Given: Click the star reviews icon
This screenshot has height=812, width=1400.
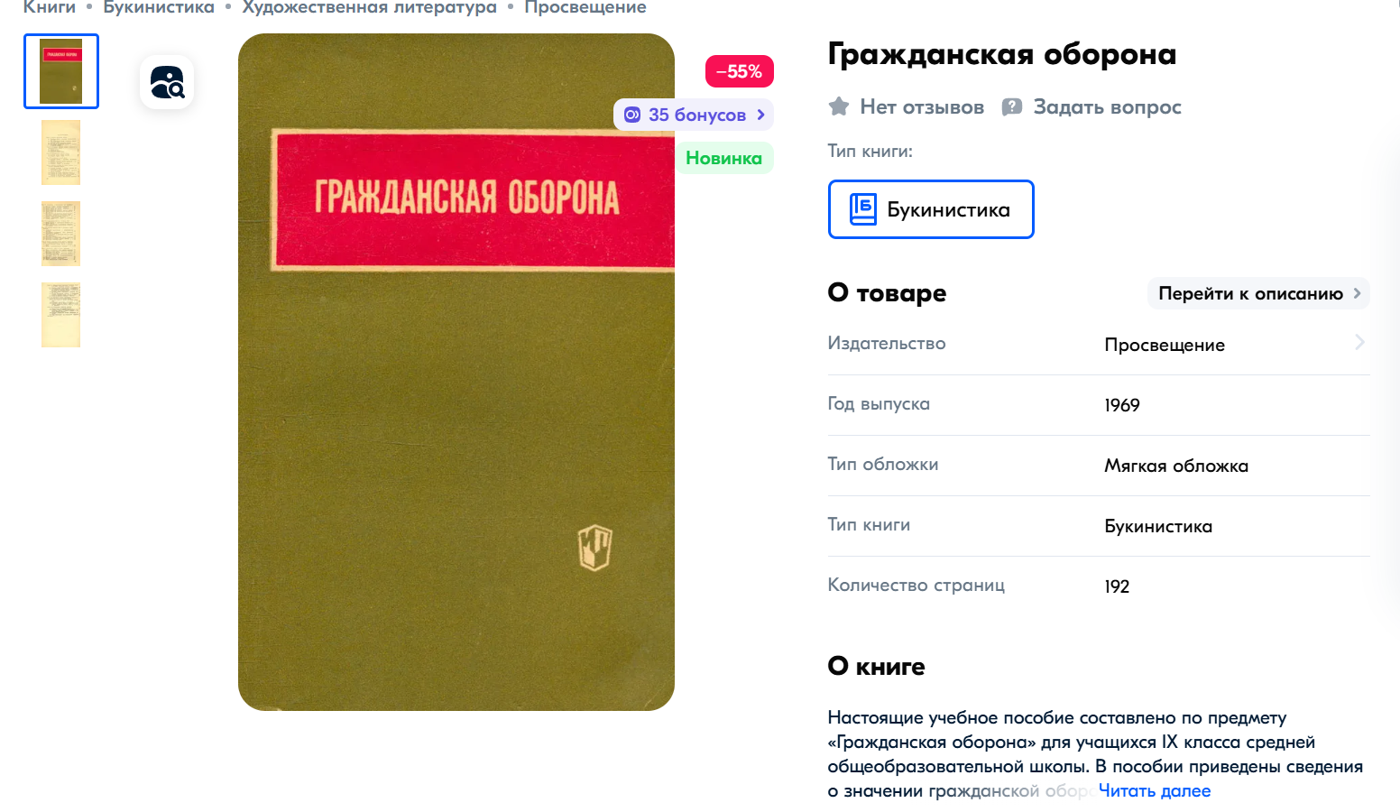Looking at the screenshot, I should (x=839, y=106).
